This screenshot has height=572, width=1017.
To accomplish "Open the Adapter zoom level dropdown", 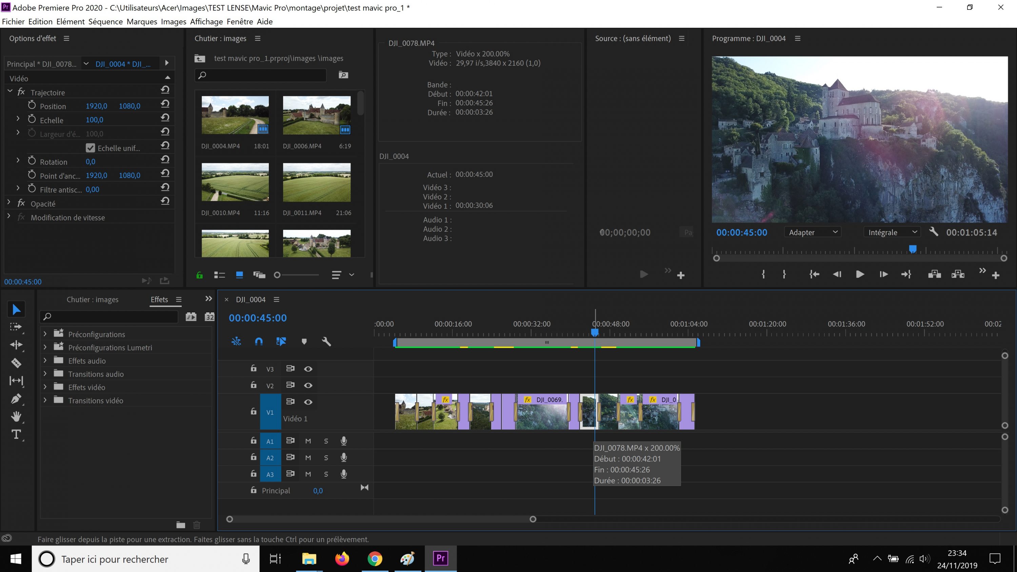I will point(813,232).
